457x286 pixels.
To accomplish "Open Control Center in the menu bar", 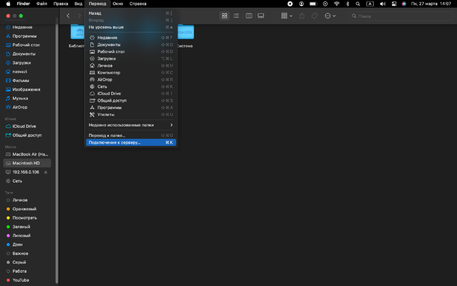I will pyautogui.click(x=394, y=4).
